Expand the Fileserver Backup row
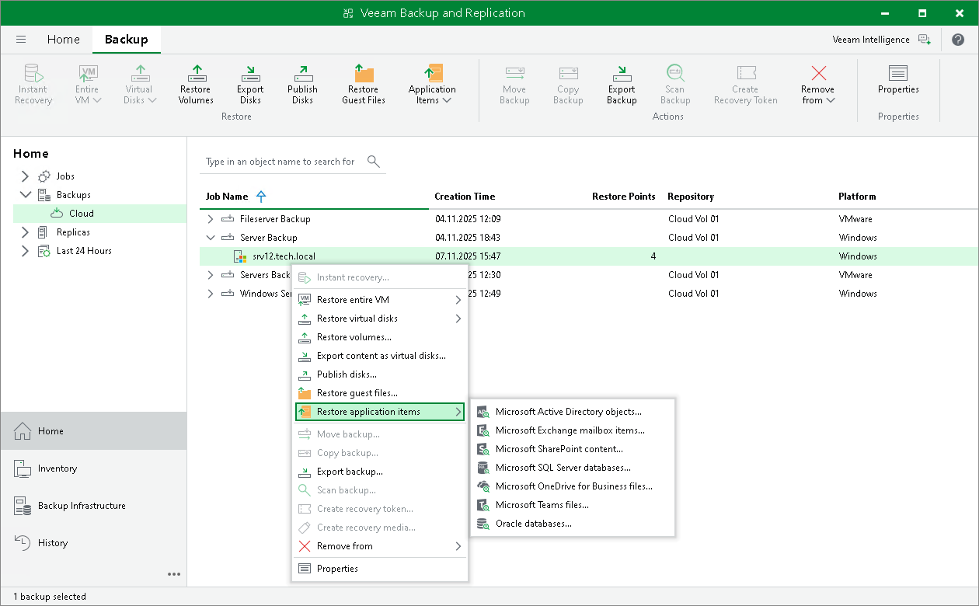The width and height of the screenshot is (979, 606). (211, 219)
